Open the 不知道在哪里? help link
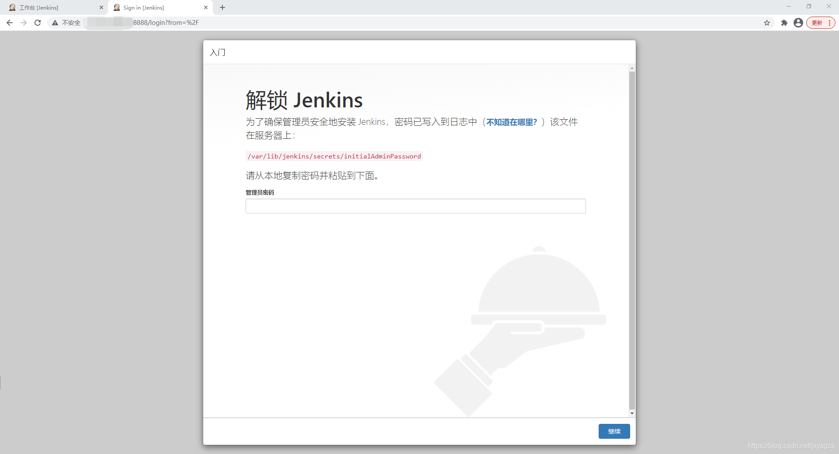This screenshot has width=839, height=454. (x=512, y=122)
